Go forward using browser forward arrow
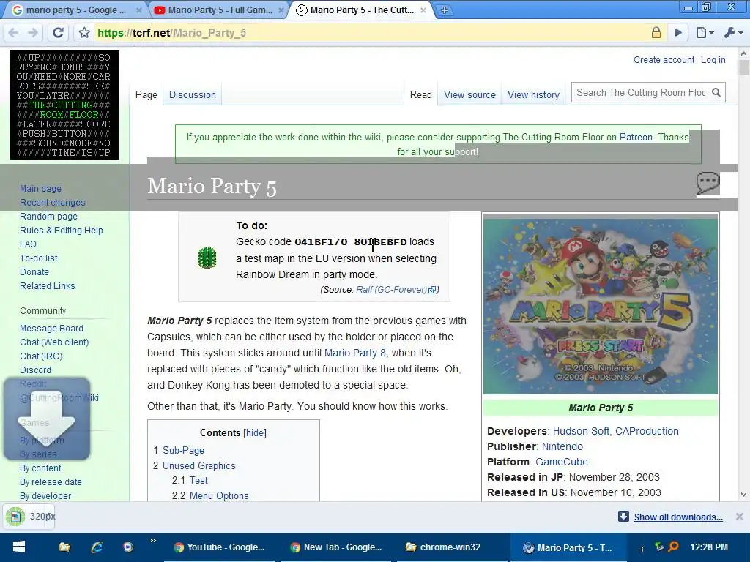Viewport: 750px width, 562px height. coord(32,32)
